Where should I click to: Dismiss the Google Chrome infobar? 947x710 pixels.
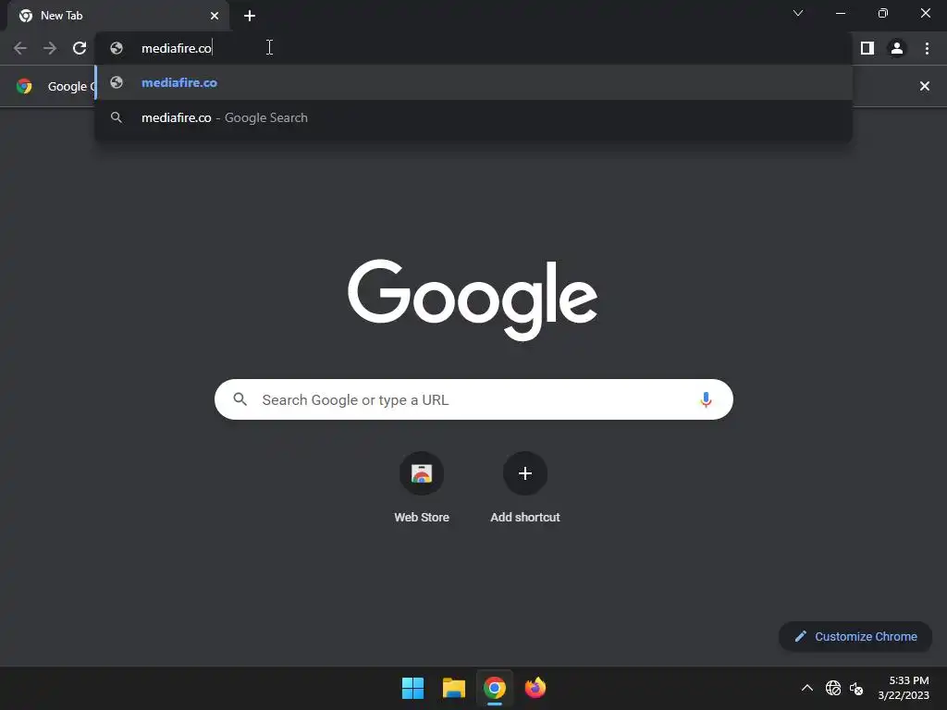(x=924, y=86)
